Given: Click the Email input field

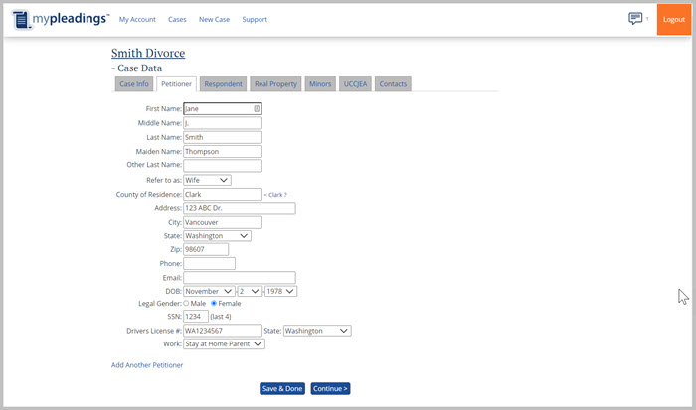Looking at the screenshot, I should (239, 277).
